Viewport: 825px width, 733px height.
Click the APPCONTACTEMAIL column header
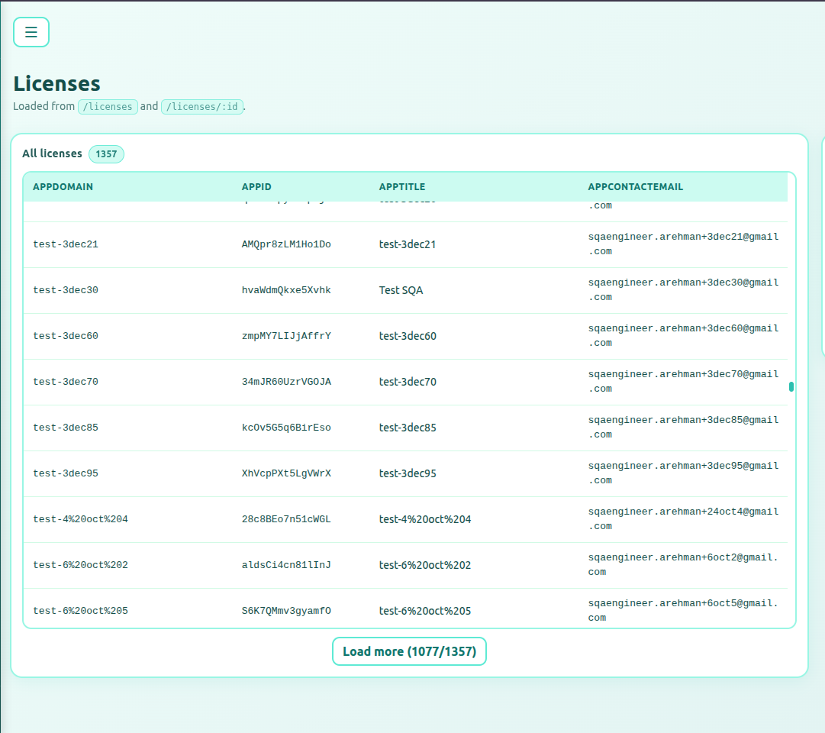tap(635, 187)
